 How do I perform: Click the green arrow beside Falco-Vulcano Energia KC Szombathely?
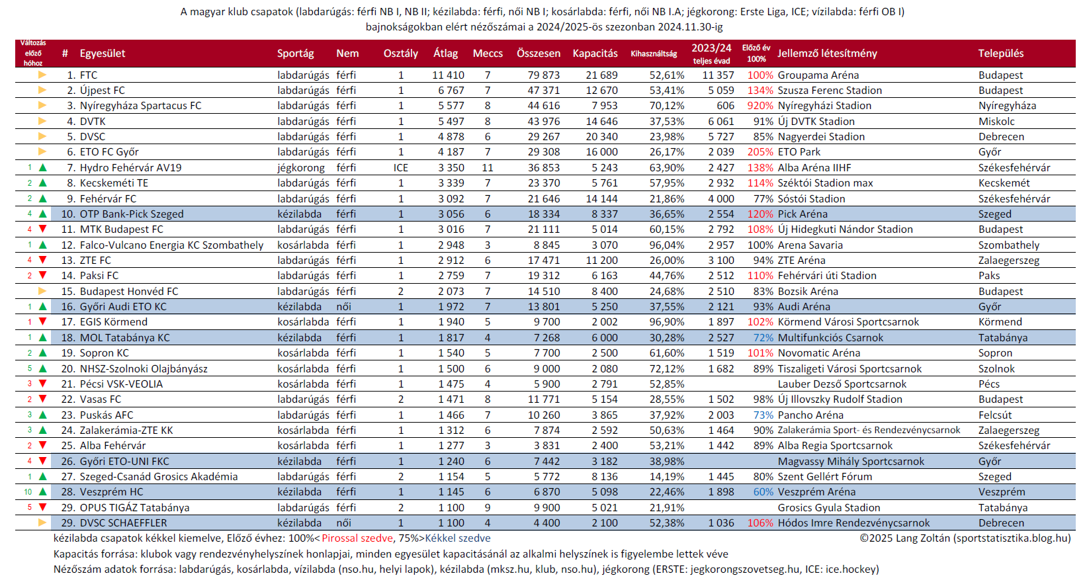click(43, 245)
